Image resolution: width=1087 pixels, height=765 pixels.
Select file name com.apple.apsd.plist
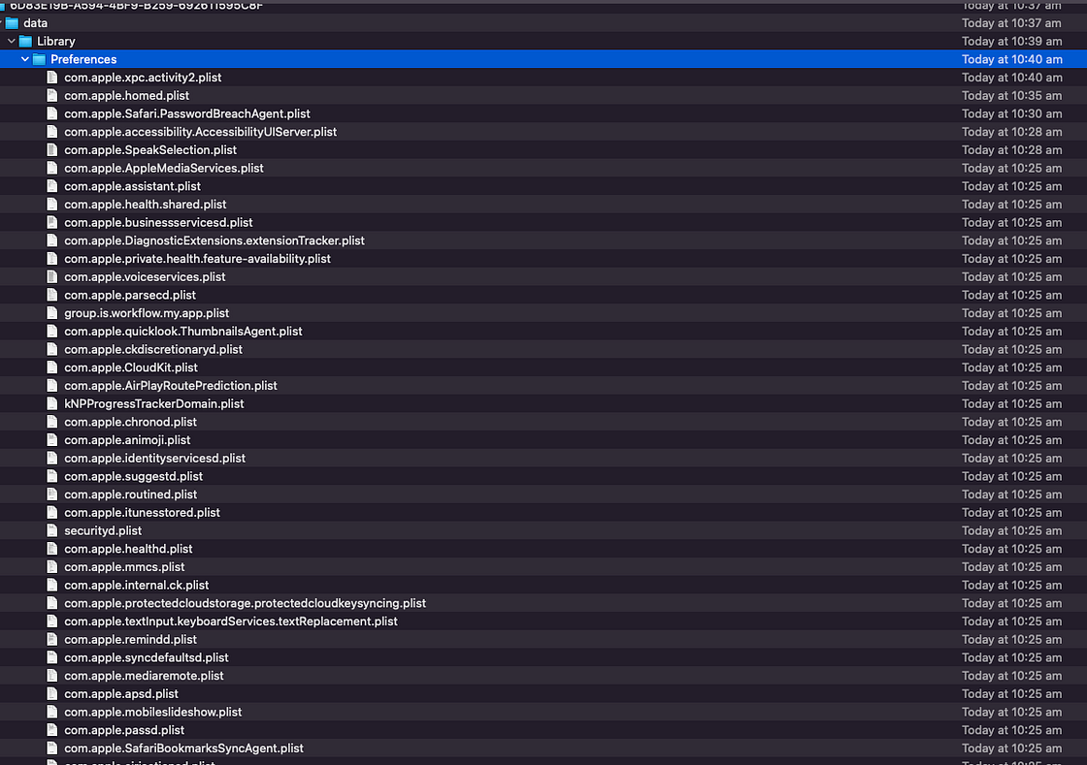121,693
